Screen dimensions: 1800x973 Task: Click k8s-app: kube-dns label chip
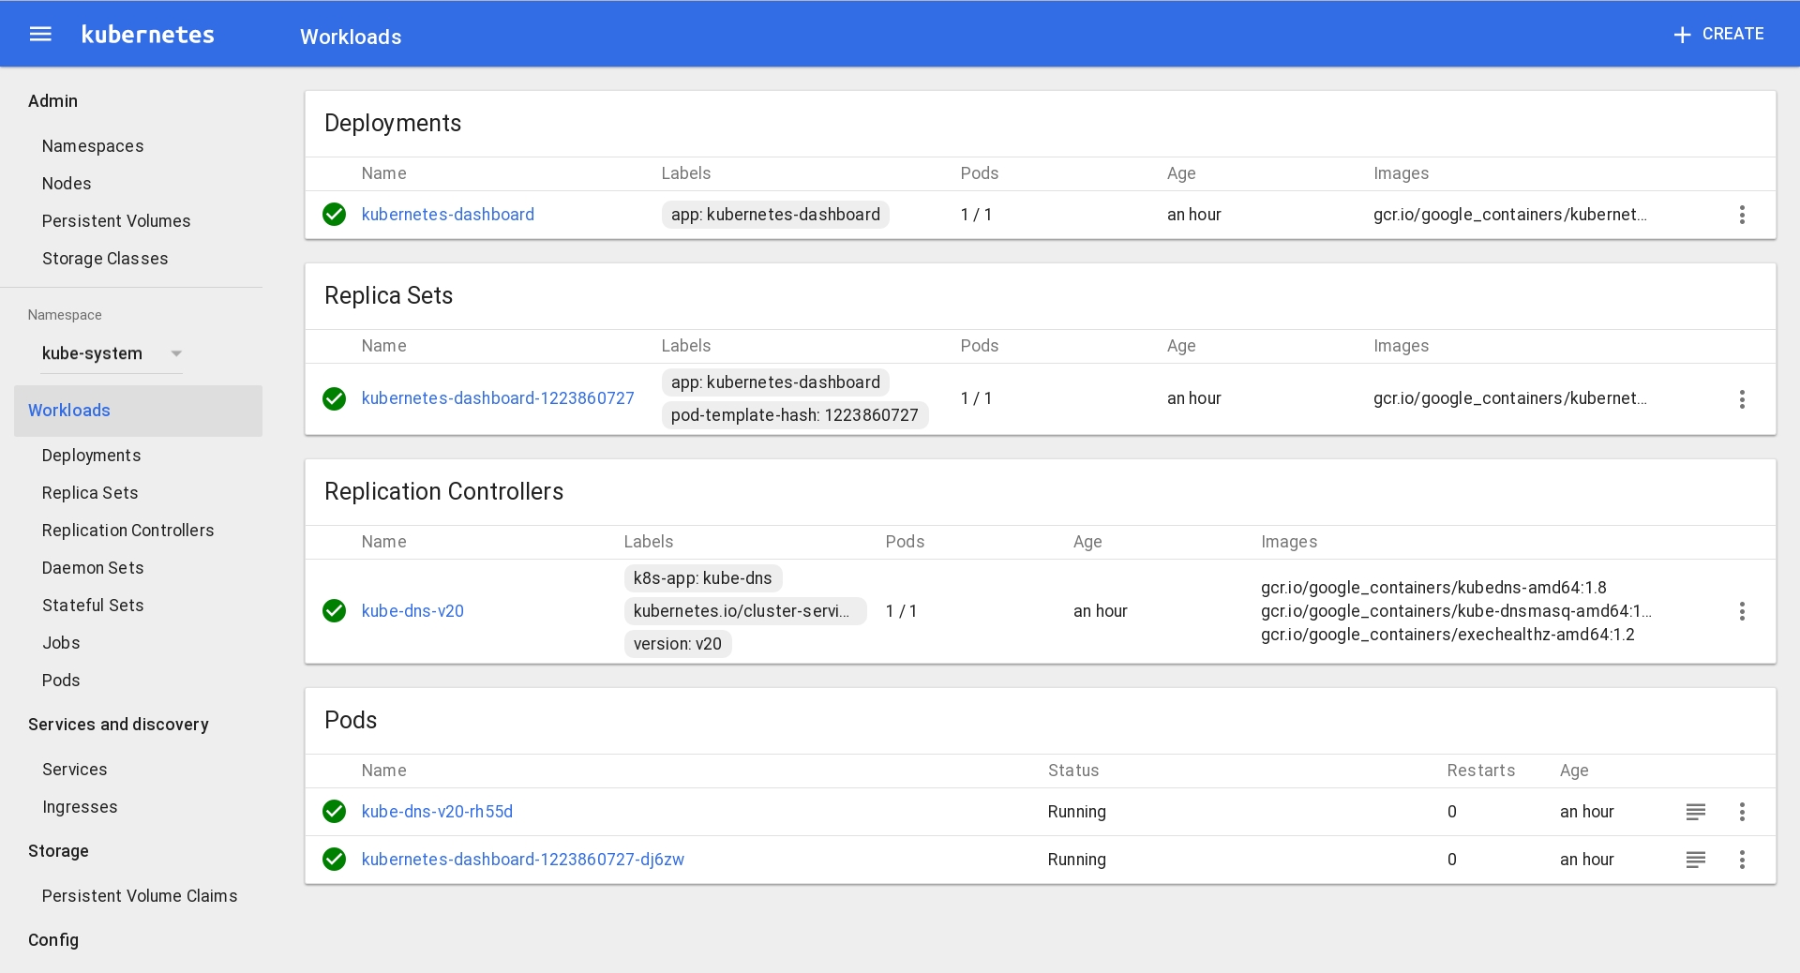(703, 578)
